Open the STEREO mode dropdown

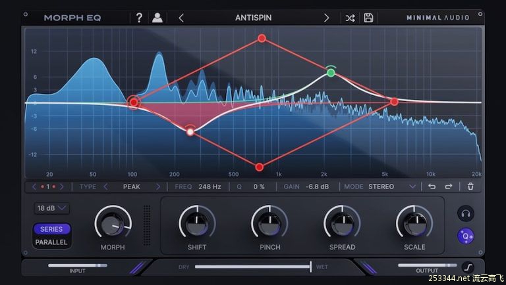(x=392, y=186)
